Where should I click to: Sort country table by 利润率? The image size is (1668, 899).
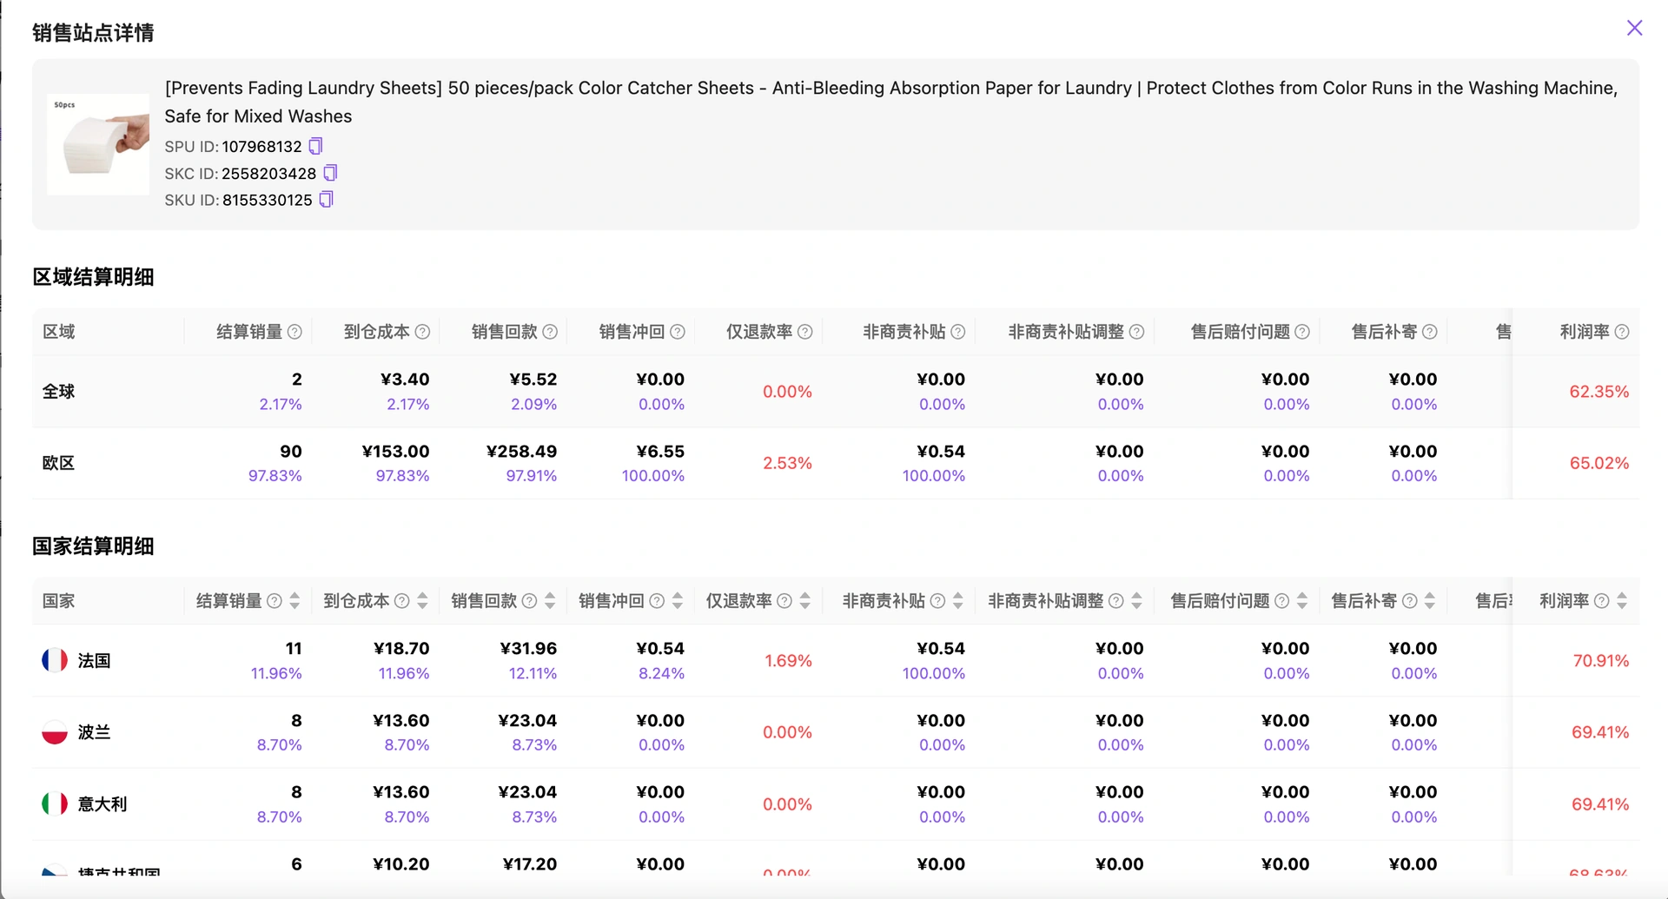[x=1622, y=601]
